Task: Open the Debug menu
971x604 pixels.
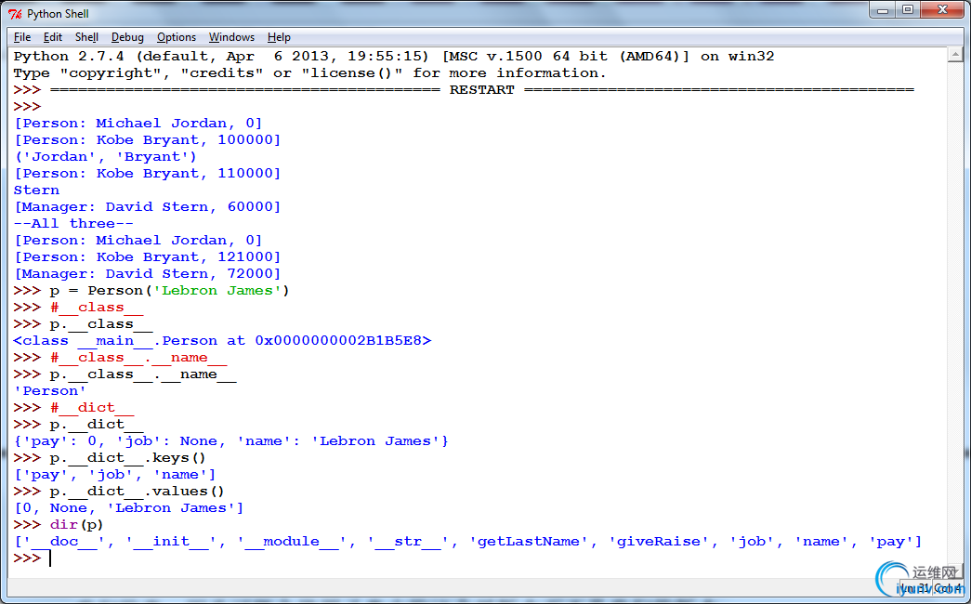Action: [127, 37]
